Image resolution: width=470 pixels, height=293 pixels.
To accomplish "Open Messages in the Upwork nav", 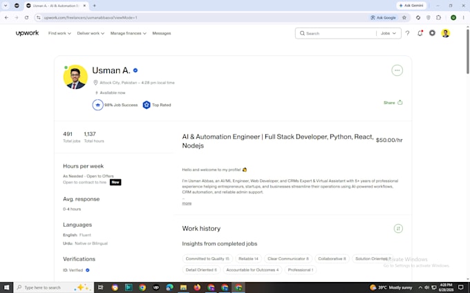I will [x=162, y=33].
